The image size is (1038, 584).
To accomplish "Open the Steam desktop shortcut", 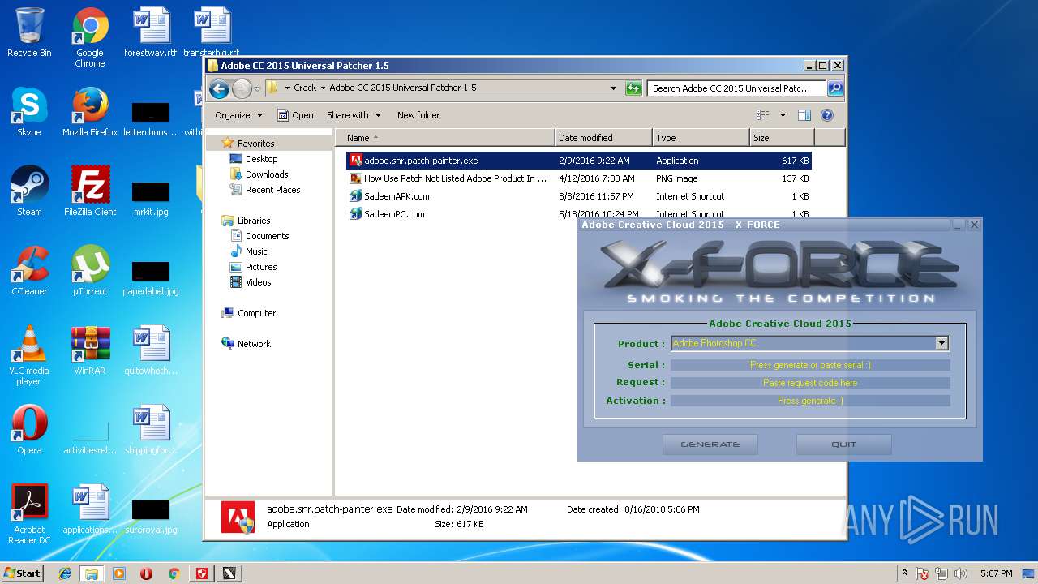I will (29, 191).
